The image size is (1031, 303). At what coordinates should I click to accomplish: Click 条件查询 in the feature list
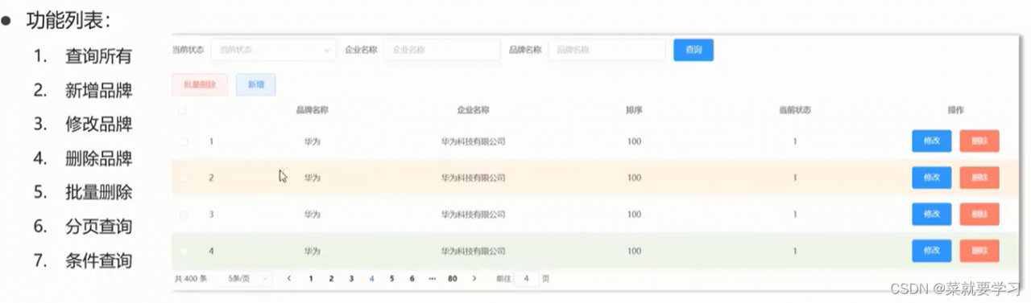coord(99,260)
